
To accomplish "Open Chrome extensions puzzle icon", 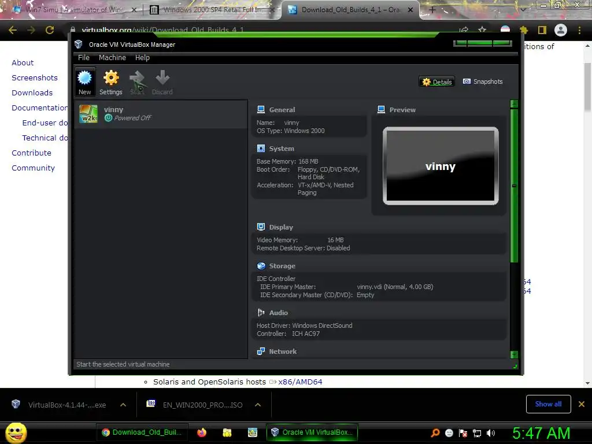I will point(524,30).
